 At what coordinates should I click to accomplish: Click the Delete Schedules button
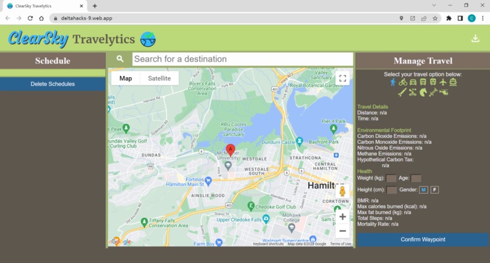coord(52,84)
